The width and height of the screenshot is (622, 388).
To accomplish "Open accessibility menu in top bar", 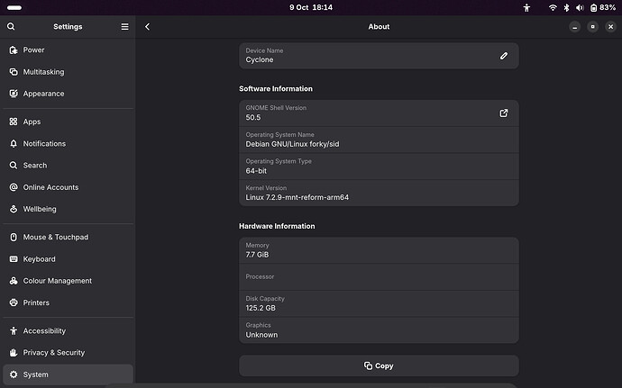I will click(x=526, y=7).
